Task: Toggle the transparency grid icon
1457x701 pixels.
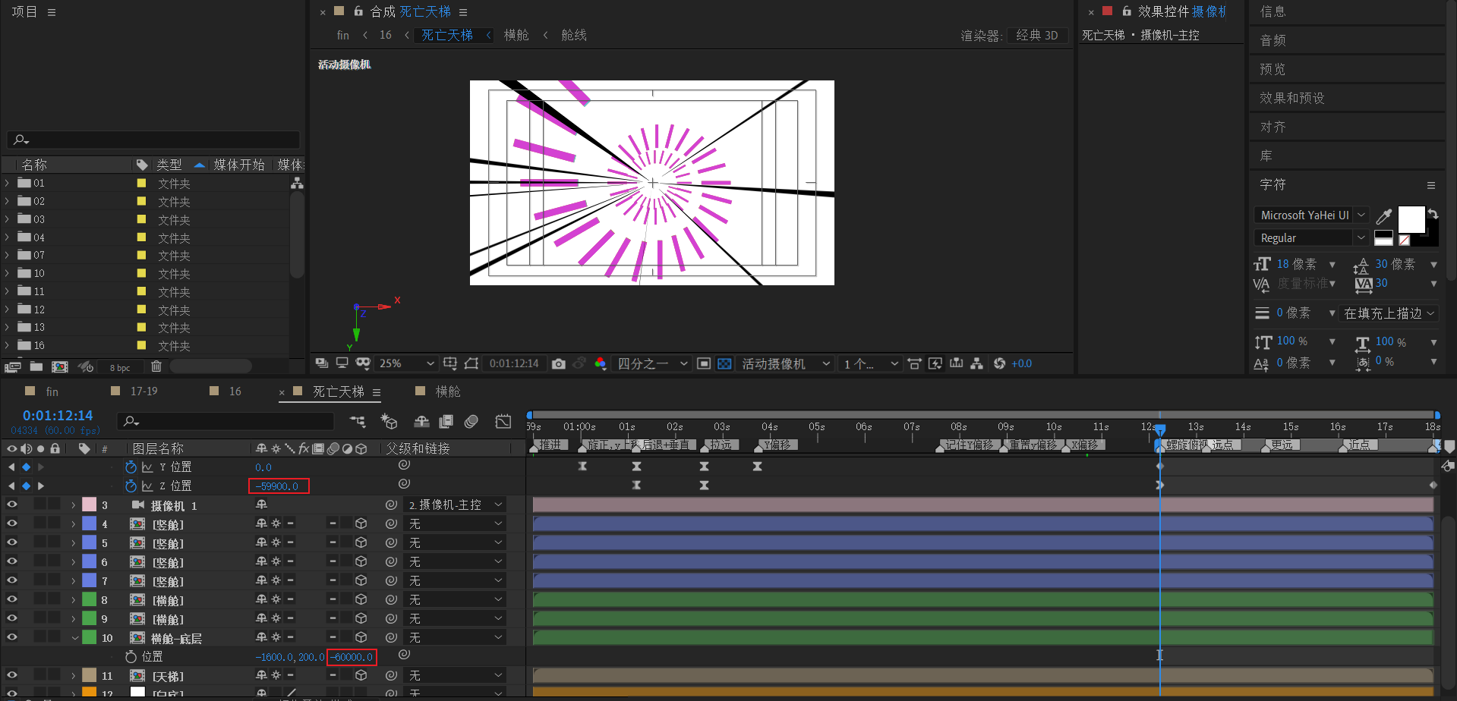Action: 724,363
